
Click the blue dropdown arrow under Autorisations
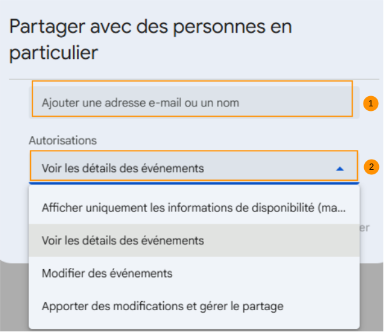(x=340, y=169)
